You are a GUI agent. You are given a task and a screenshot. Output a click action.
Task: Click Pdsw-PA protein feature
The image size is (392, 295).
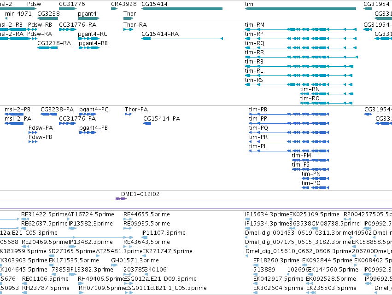(33, 133)
